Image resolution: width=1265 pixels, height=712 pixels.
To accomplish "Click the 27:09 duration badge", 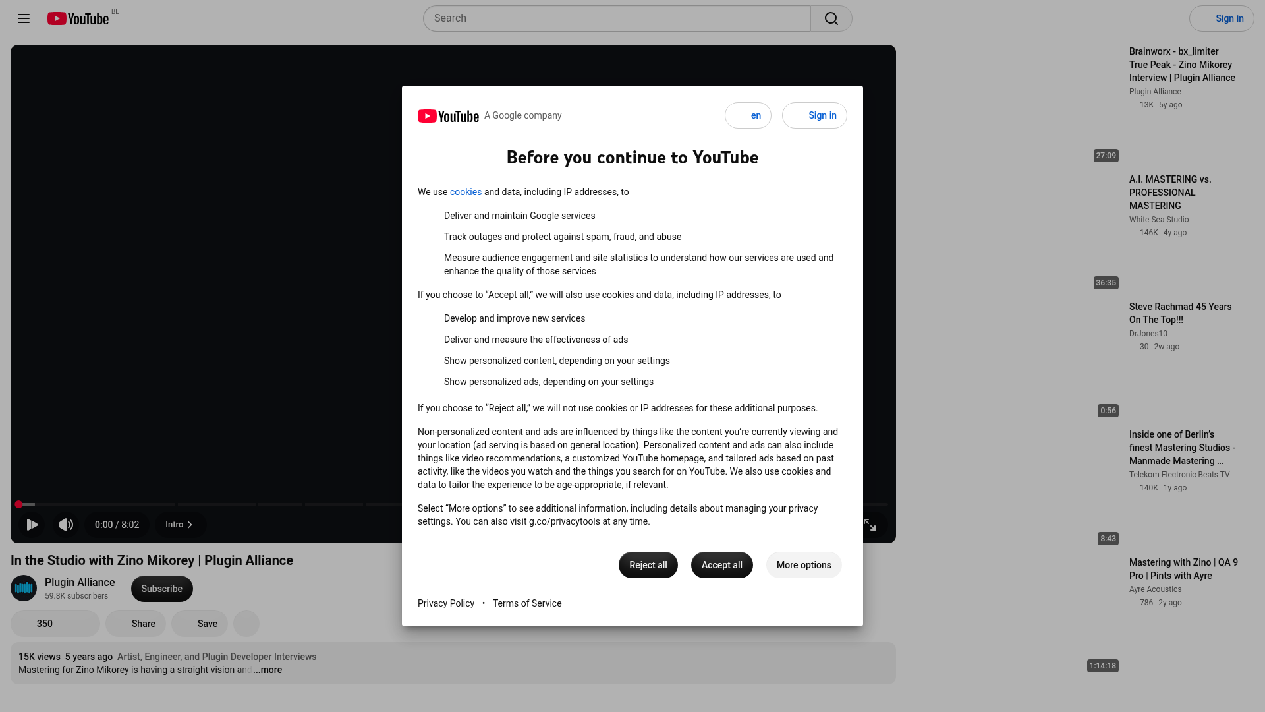I will point(1106,156).
